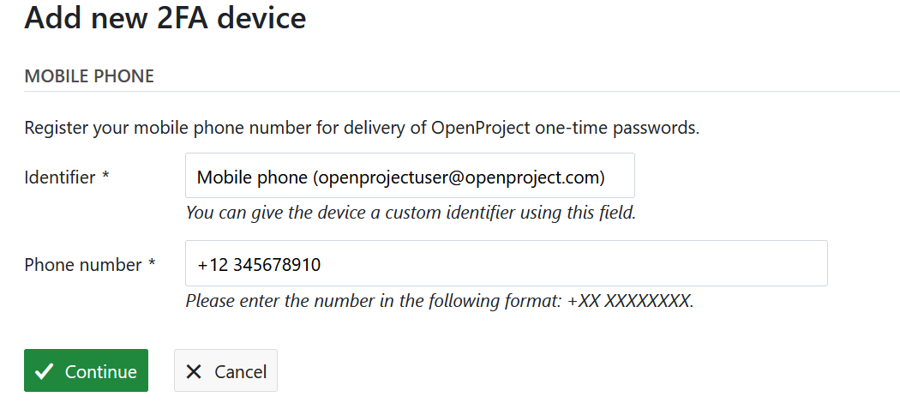The width and height of the screenshot is (900, 409).
Task: Cancel adding the 2FA device
Action: pos(225,371)
